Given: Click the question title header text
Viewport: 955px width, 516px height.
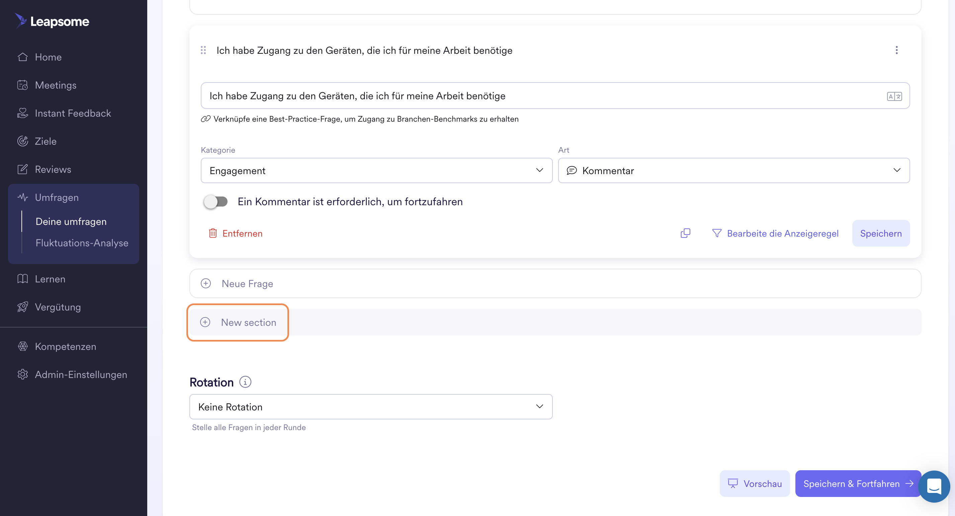Looking at the screenshot, I should [x=364, y=50].
